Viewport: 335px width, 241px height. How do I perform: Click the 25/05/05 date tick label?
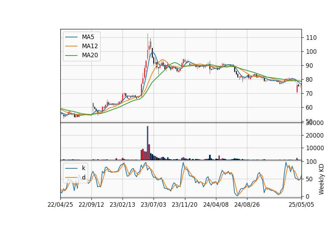pyautogui.click(x=301, y=205)
